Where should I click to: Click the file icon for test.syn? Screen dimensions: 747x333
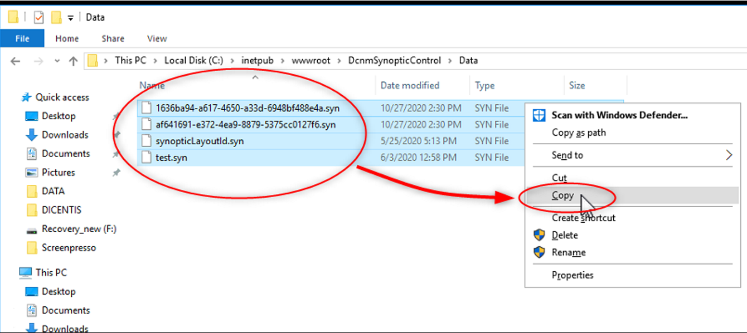tap(147, 158)
